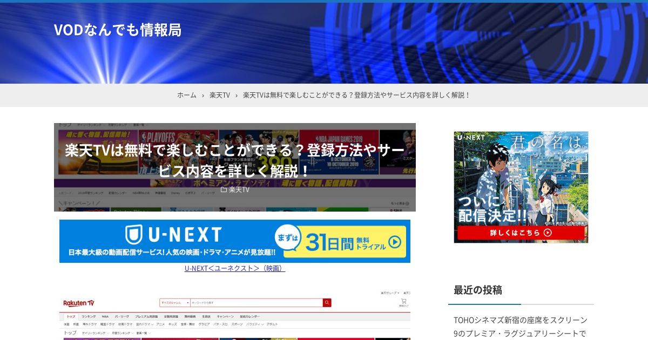The image size is (648, 340).
Task: Click the folder icon beside the 楽天TV category
Action: pyautogui.click(x=224, y=189)
